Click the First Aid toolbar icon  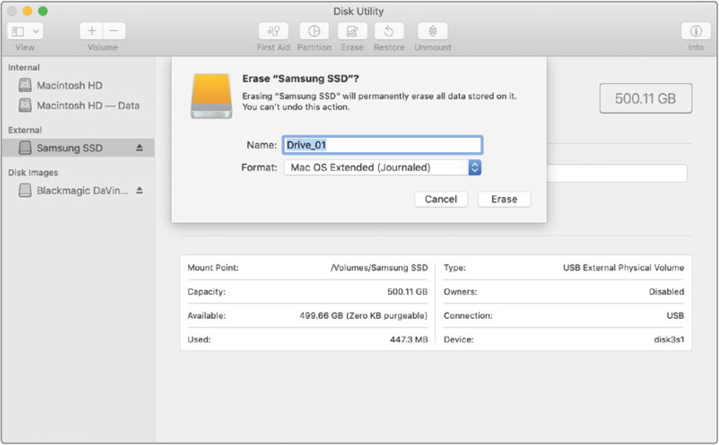(273, 31)
